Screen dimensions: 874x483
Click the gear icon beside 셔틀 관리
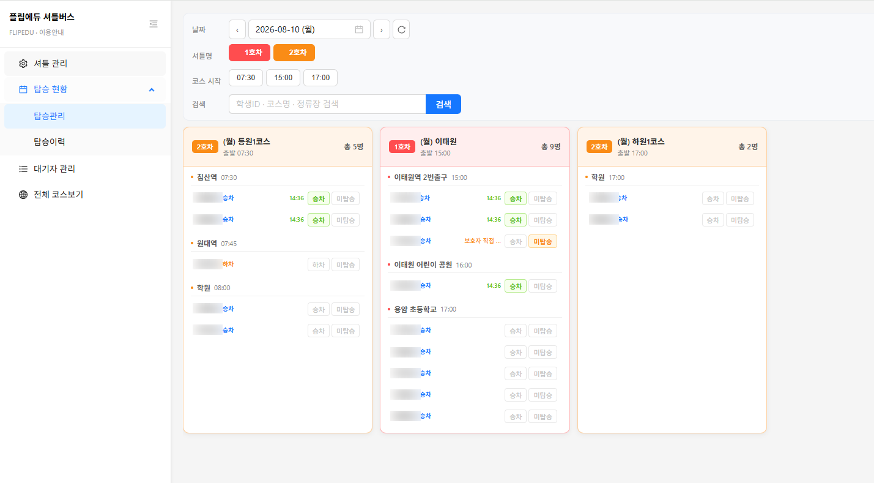(23, 64)
